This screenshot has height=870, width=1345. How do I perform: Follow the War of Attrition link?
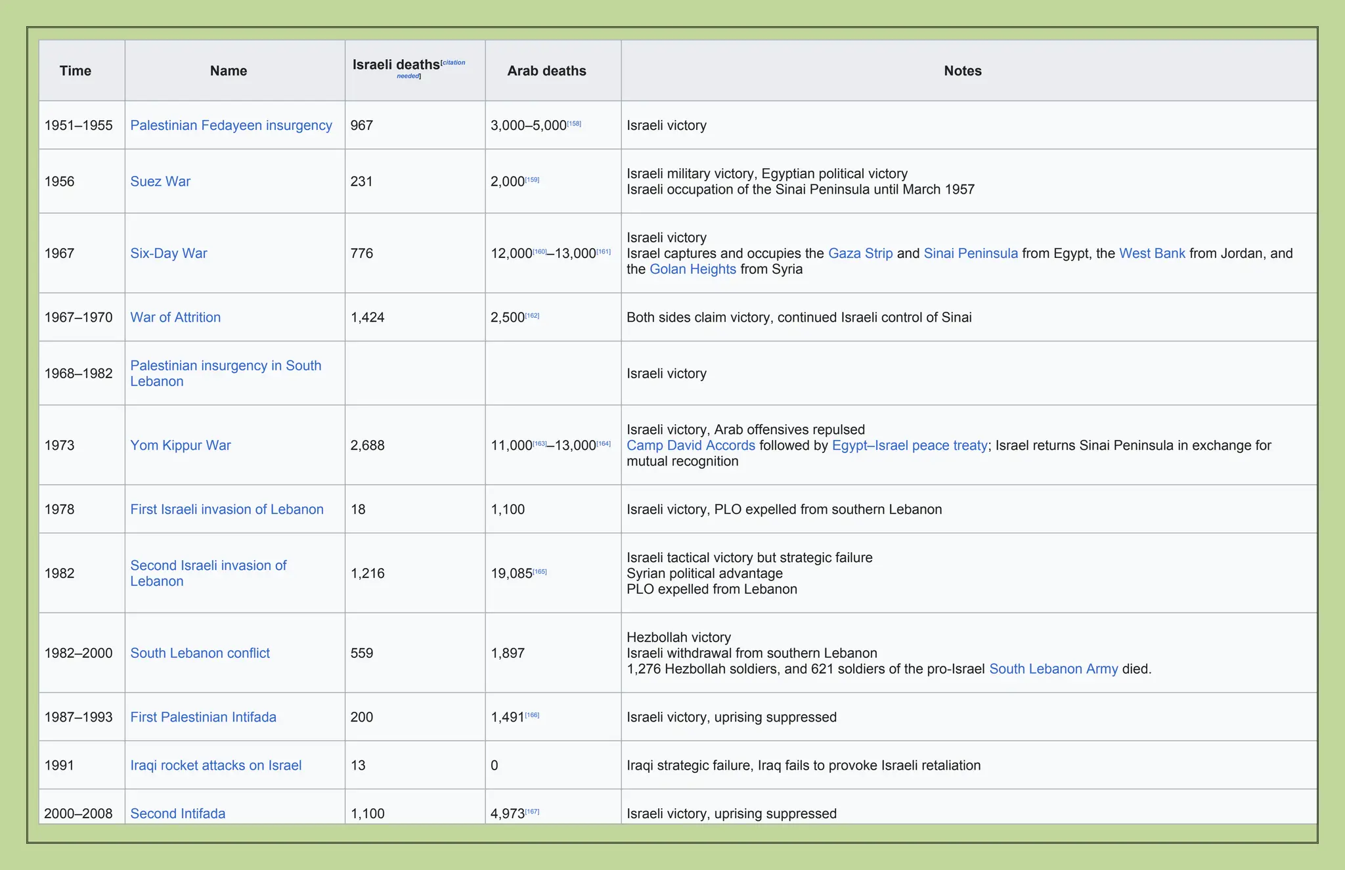[x=175, y=317]
